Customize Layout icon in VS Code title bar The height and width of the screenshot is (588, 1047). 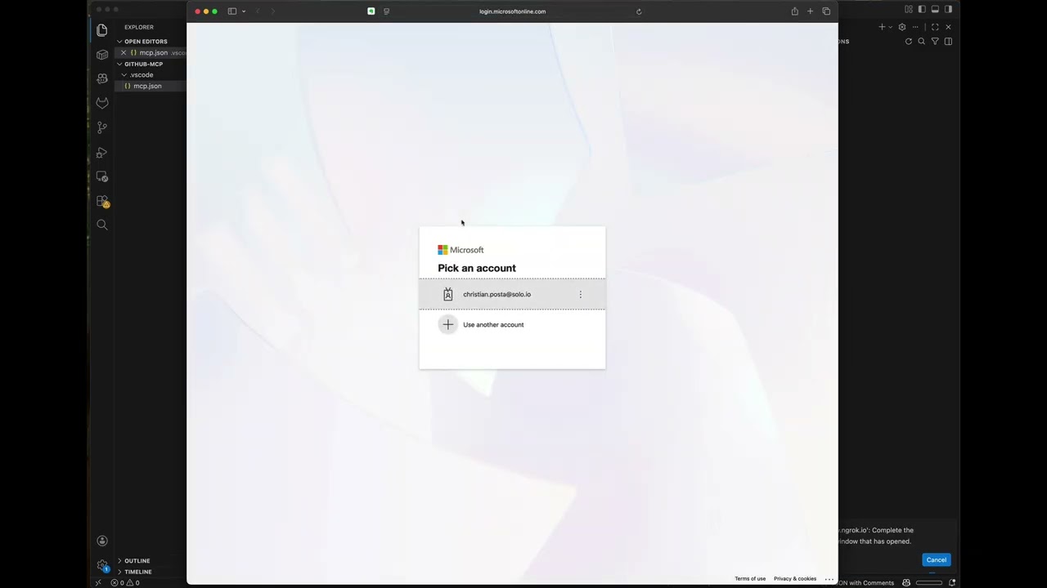click(909, 9)
